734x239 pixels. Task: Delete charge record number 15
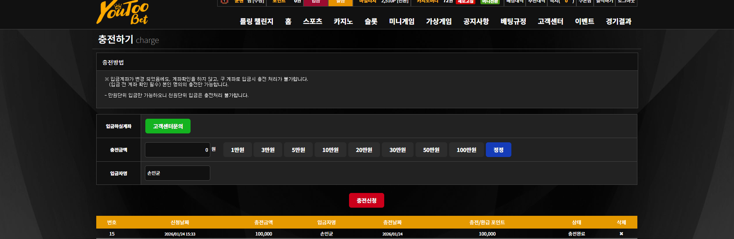(x=621, y=234)
